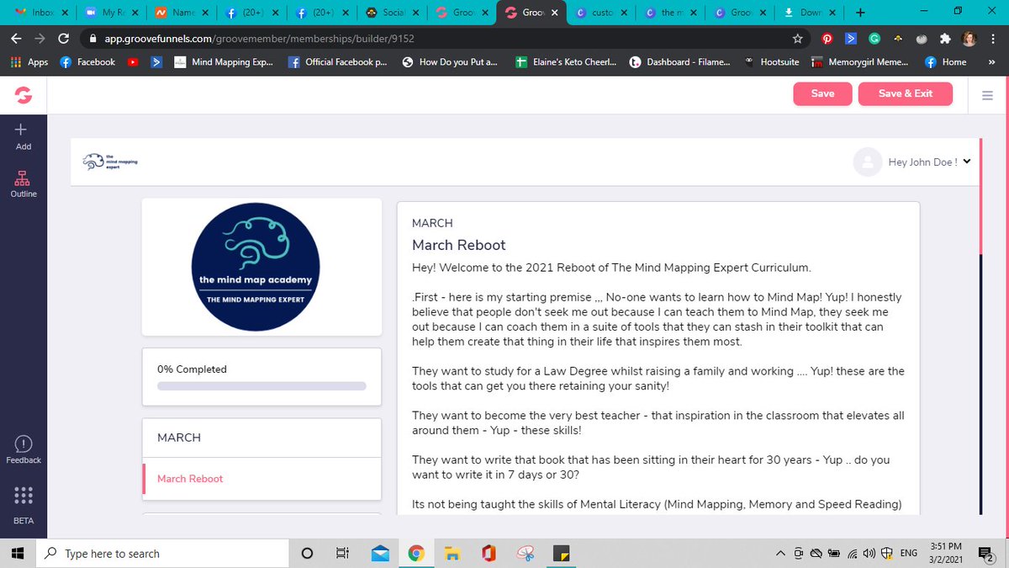
Task: Open the Chrome profile picture
Action: [x=969, y=39]
